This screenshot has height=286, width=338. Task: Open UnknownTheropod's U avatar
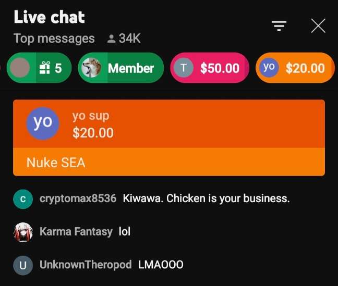tap(23, 265)
